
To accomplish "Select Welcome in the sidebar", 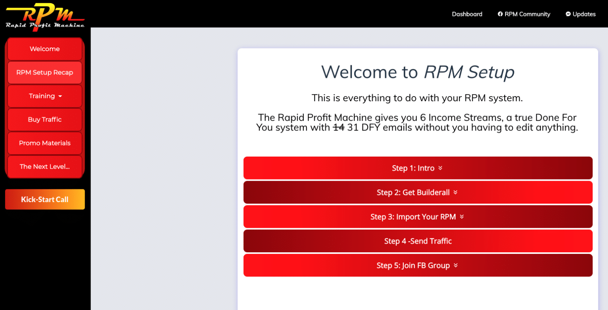I will coord(44,49).
